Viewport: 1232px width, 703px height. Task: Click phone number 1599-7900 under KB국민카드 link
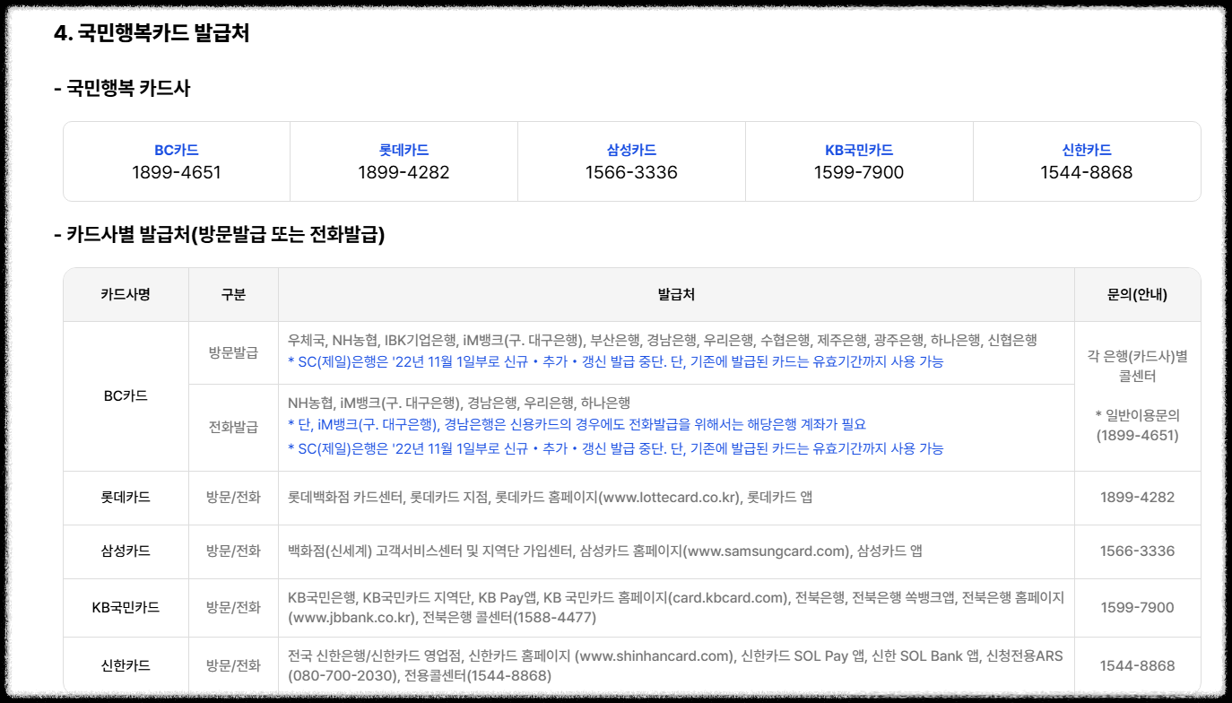pos(859,172)
